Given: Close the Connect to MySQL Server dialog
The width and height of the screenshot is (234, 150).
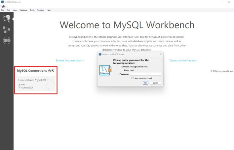Looking at the screenshot, I should 161,54.
